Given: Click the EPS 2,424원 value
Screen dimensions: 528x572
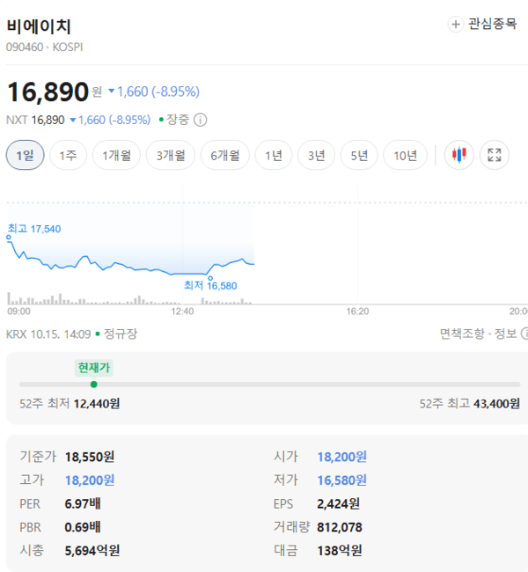Looking at the screenshot, I should point(338,503).
